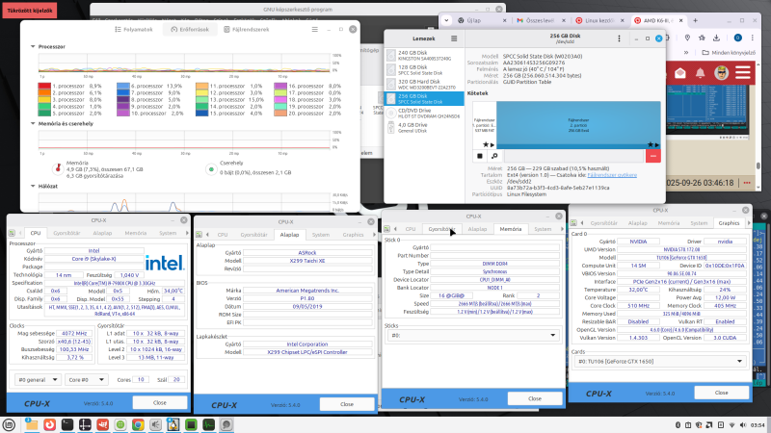Select the 2. partíció 256 GB Ext4 volume

(x=578, y=125)
